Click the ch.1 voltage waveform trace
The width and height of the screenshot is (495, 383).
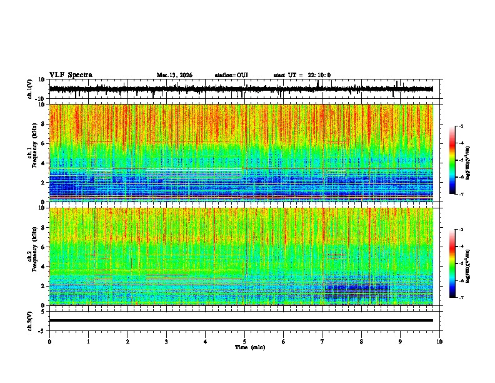click(241, 89)
